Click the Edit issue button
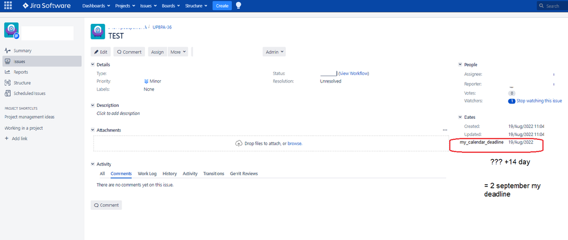The image size is (568, 240). (101, 52)
